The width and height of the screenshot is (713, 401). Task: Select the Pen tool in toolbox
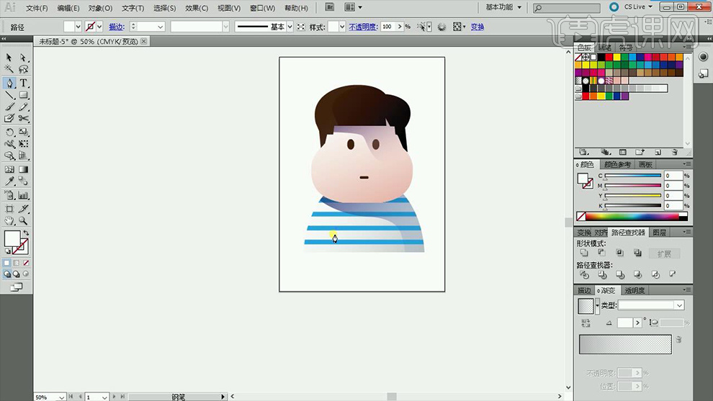9,83
